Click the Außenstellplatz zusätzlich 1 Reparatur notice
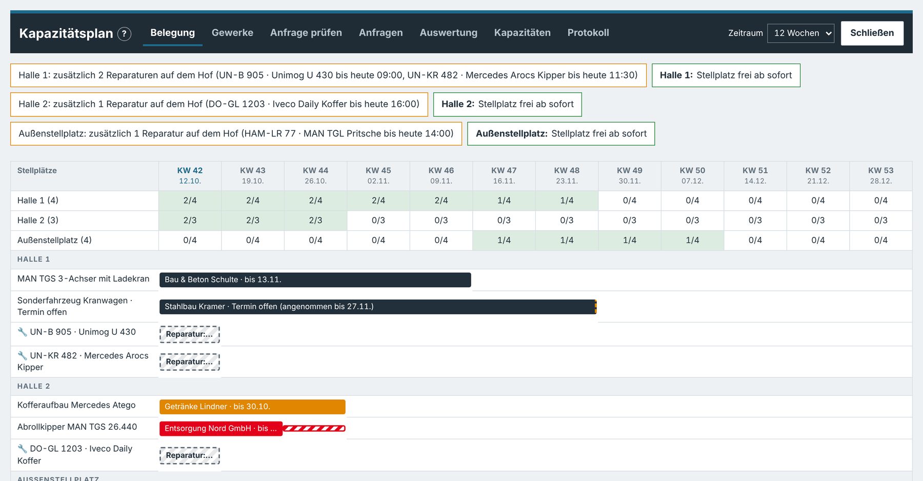923x481 pixels. [236, 134]
